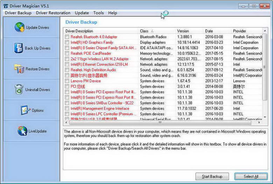Click the list's vertical scroll down arrow
Screen dimensions: 273x184
click(x=265, y=117)
